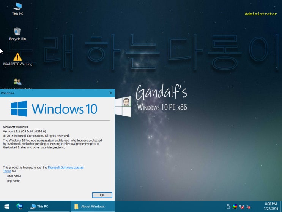Switch to This PC taskbar button
Viewport: 282px width, 212px height.
tap(49, 206)
